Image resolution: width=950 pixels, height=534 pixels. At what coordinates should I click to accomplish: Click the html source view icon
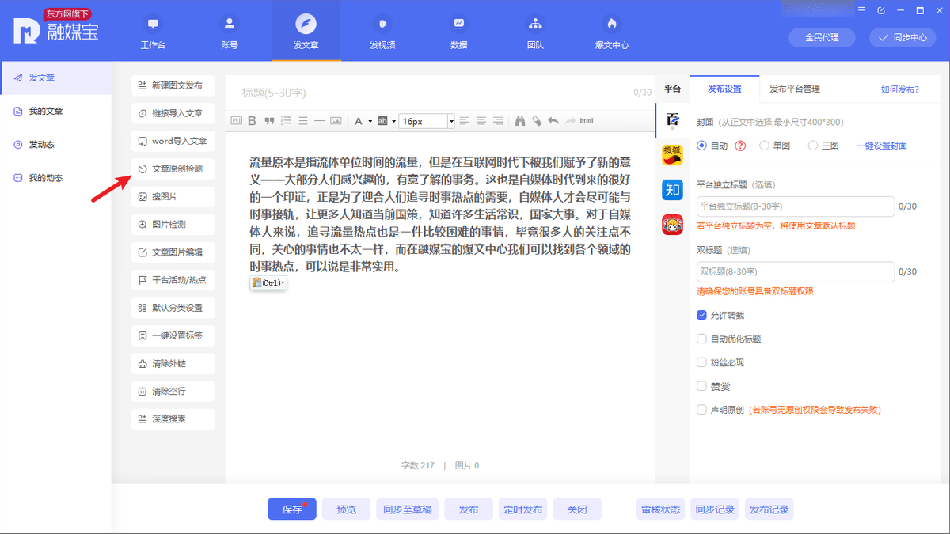[586, 120]
